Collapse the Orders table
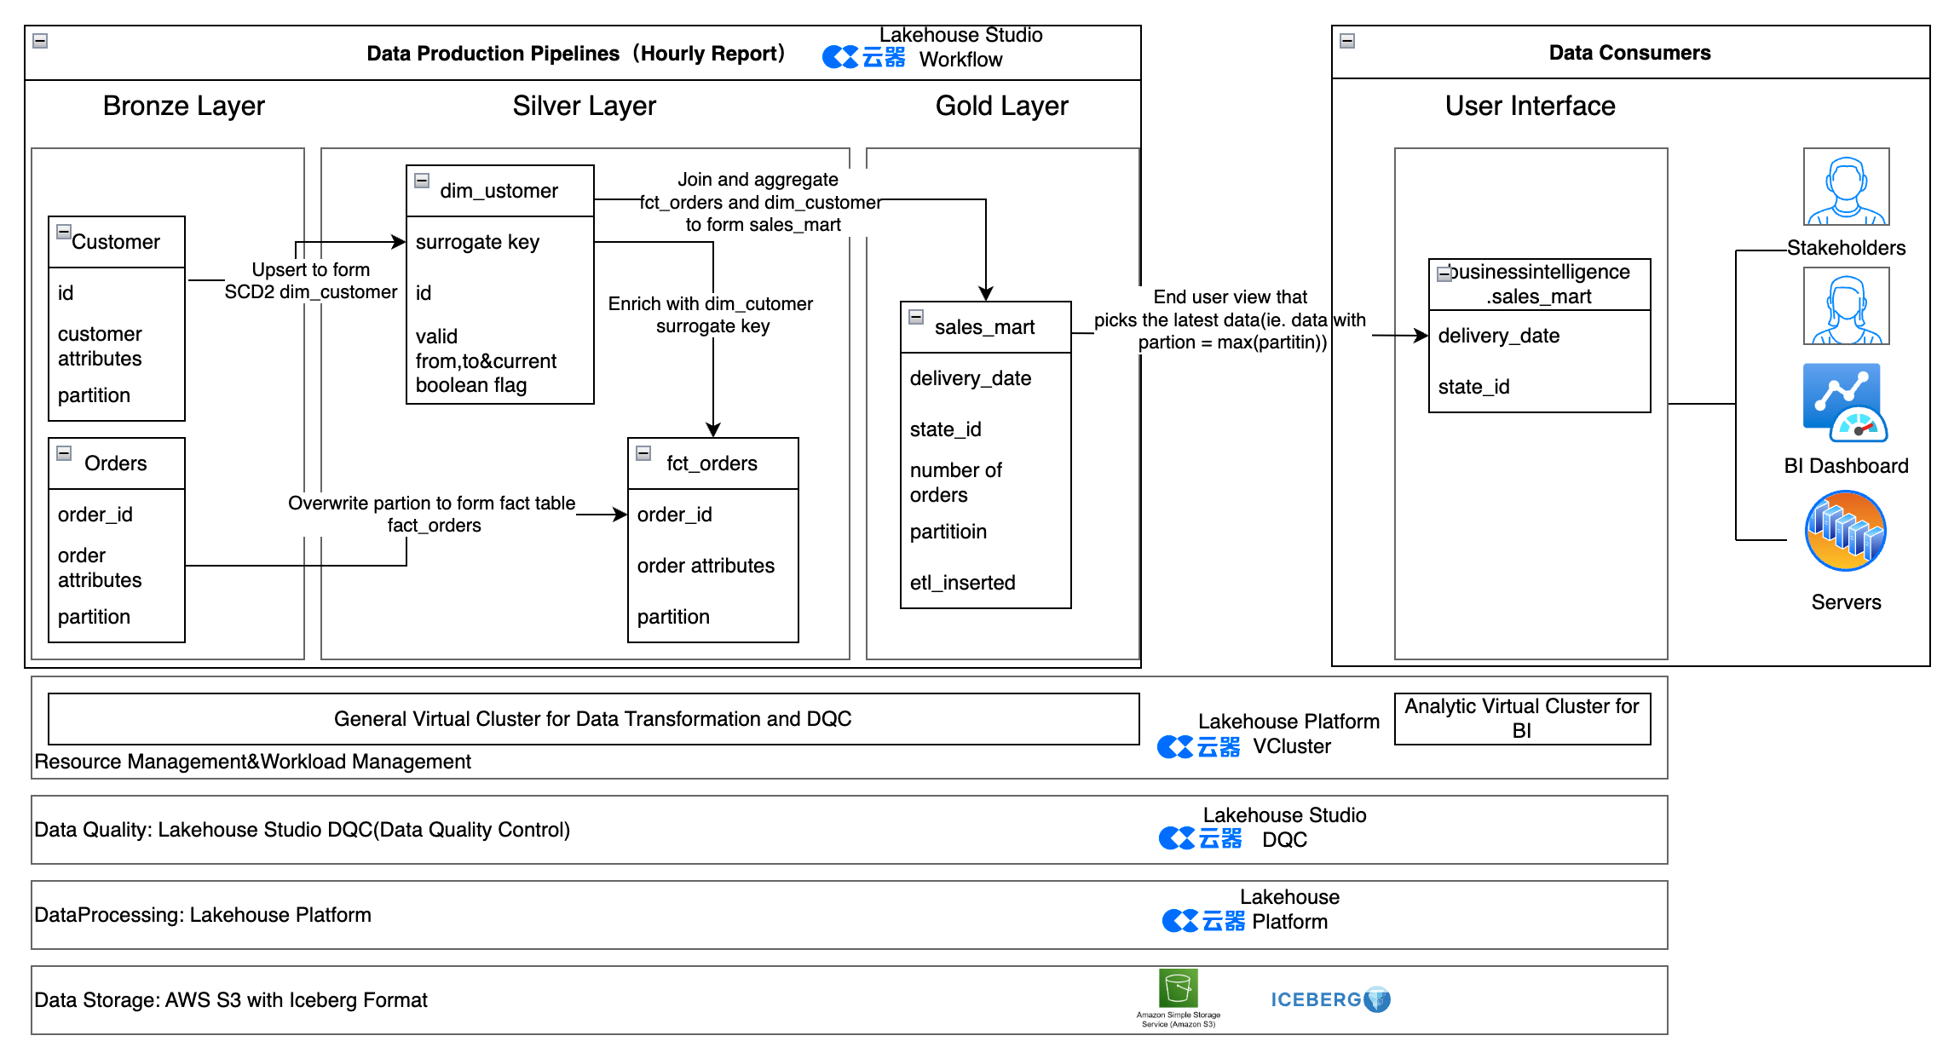 click(64, 453)
